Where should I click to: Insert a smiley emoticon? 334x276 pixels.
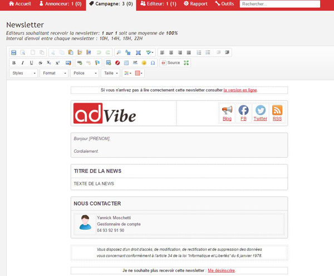[x=144, y=63]
